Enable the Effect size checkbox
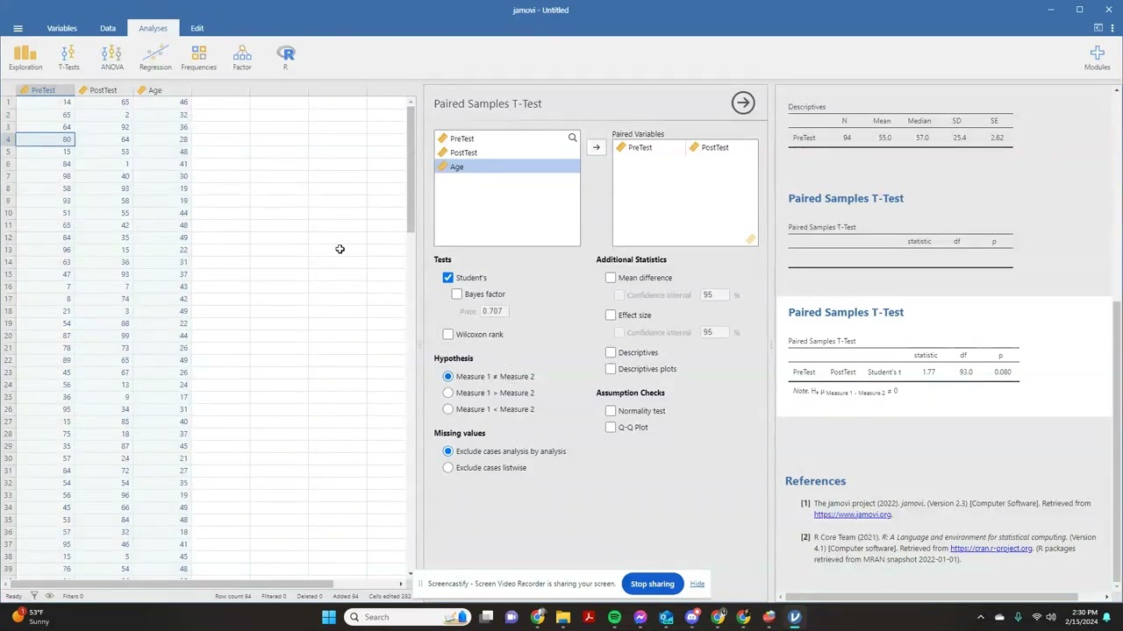Image resolution: width=1123 pixels, height=631 pixels. 611,315
